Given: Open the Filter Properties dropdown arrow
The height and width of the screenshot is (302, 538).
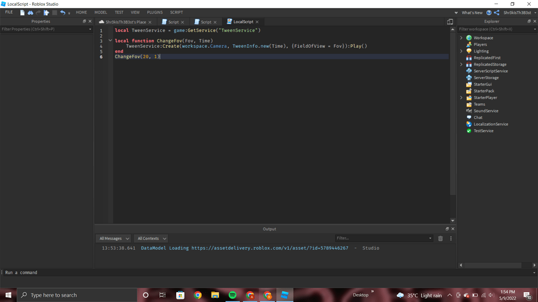Looking at the screenshot, I should 90,29.
